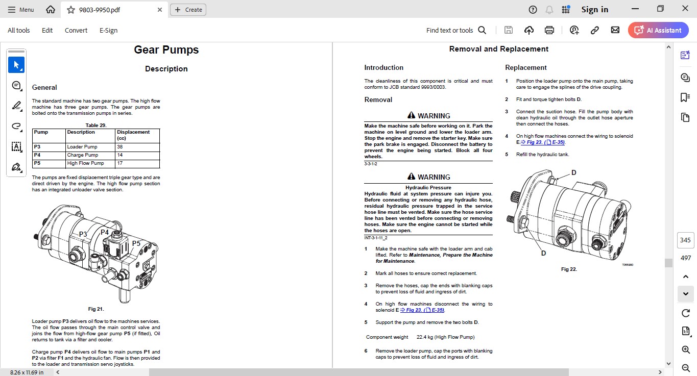Open the add comment tool
The height and width of the screenshot is (376, 697).
(x=16, y=85)
